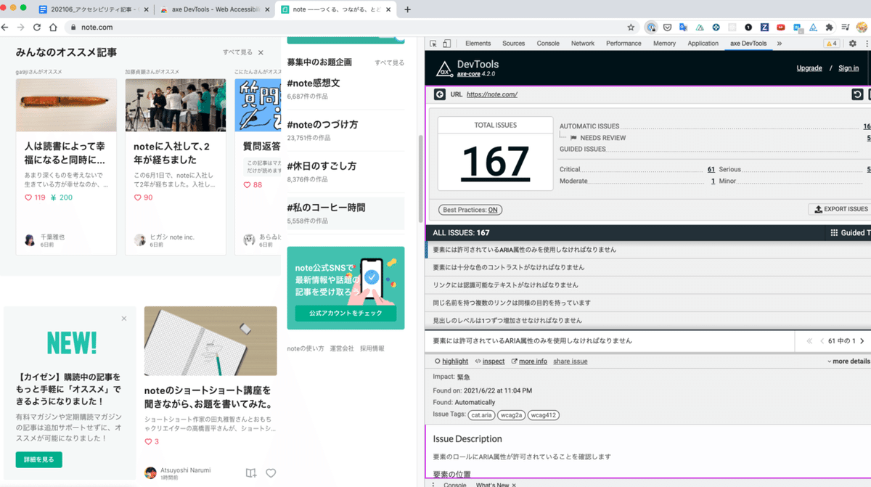Open the 1Password extension icon

[x=748, y=25]
